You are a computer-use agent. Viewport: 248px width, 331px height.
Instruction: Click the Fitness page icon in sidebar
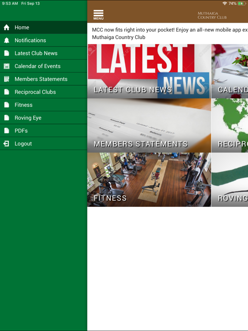tap(6, 105)
